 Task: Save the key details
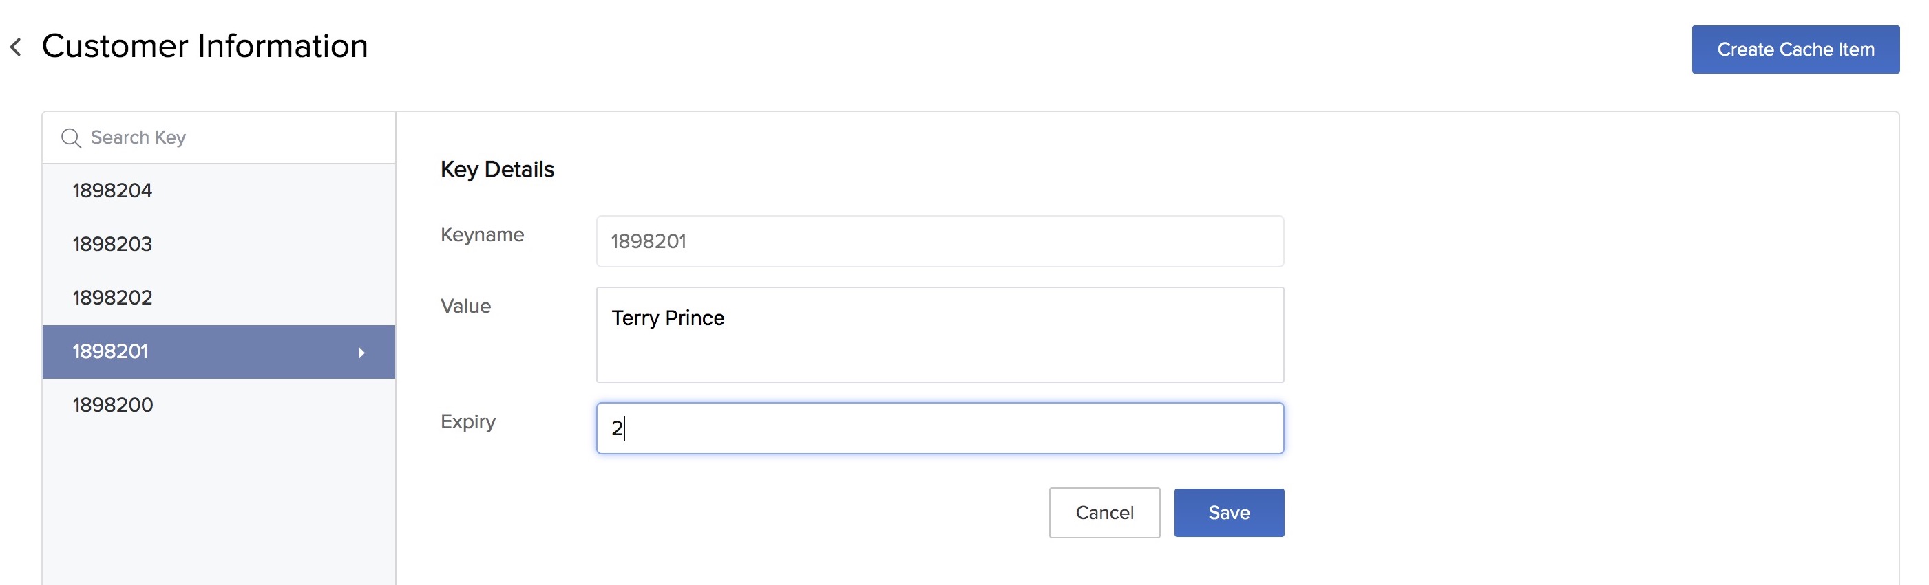[1228, 512]
